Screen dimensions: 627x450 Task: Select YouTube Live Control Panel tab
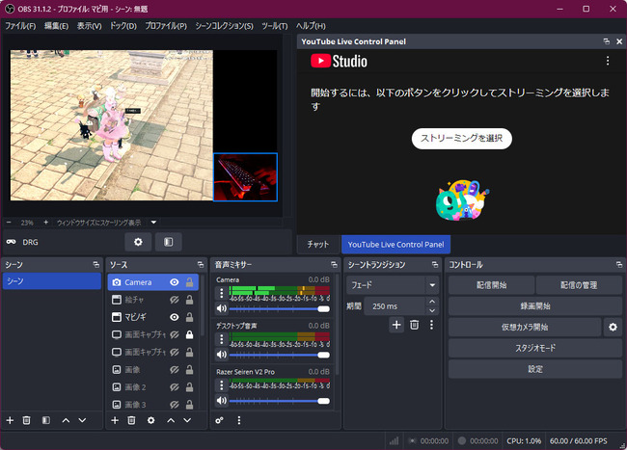point(395,245)
